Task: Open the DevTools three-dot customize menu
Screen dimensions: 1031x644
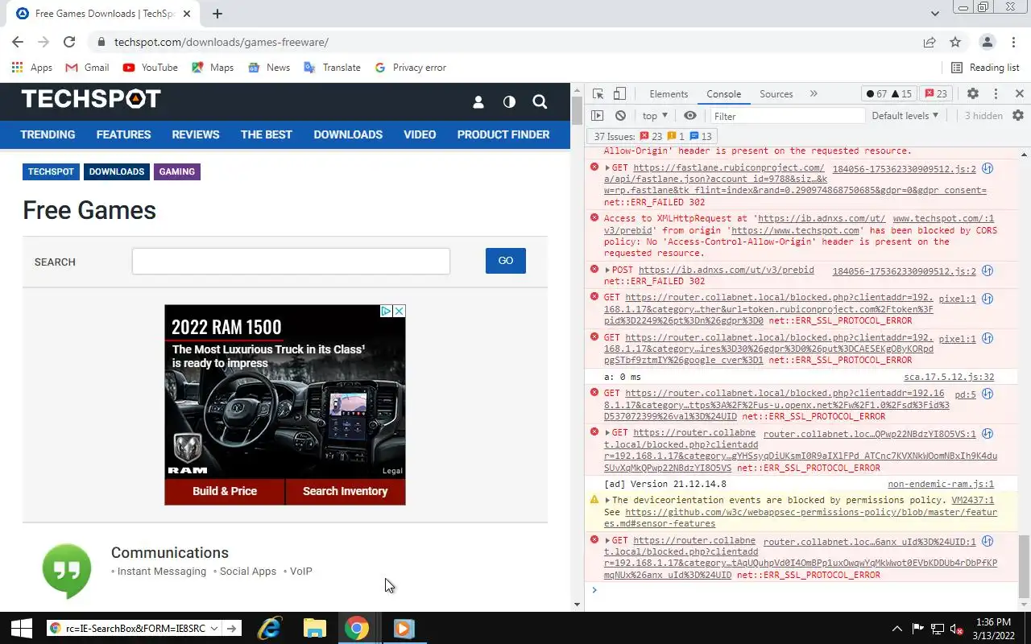Action: 996,94
